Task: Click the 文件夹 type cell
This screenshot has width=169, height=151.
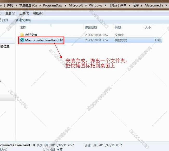Action: click(119, 35)
